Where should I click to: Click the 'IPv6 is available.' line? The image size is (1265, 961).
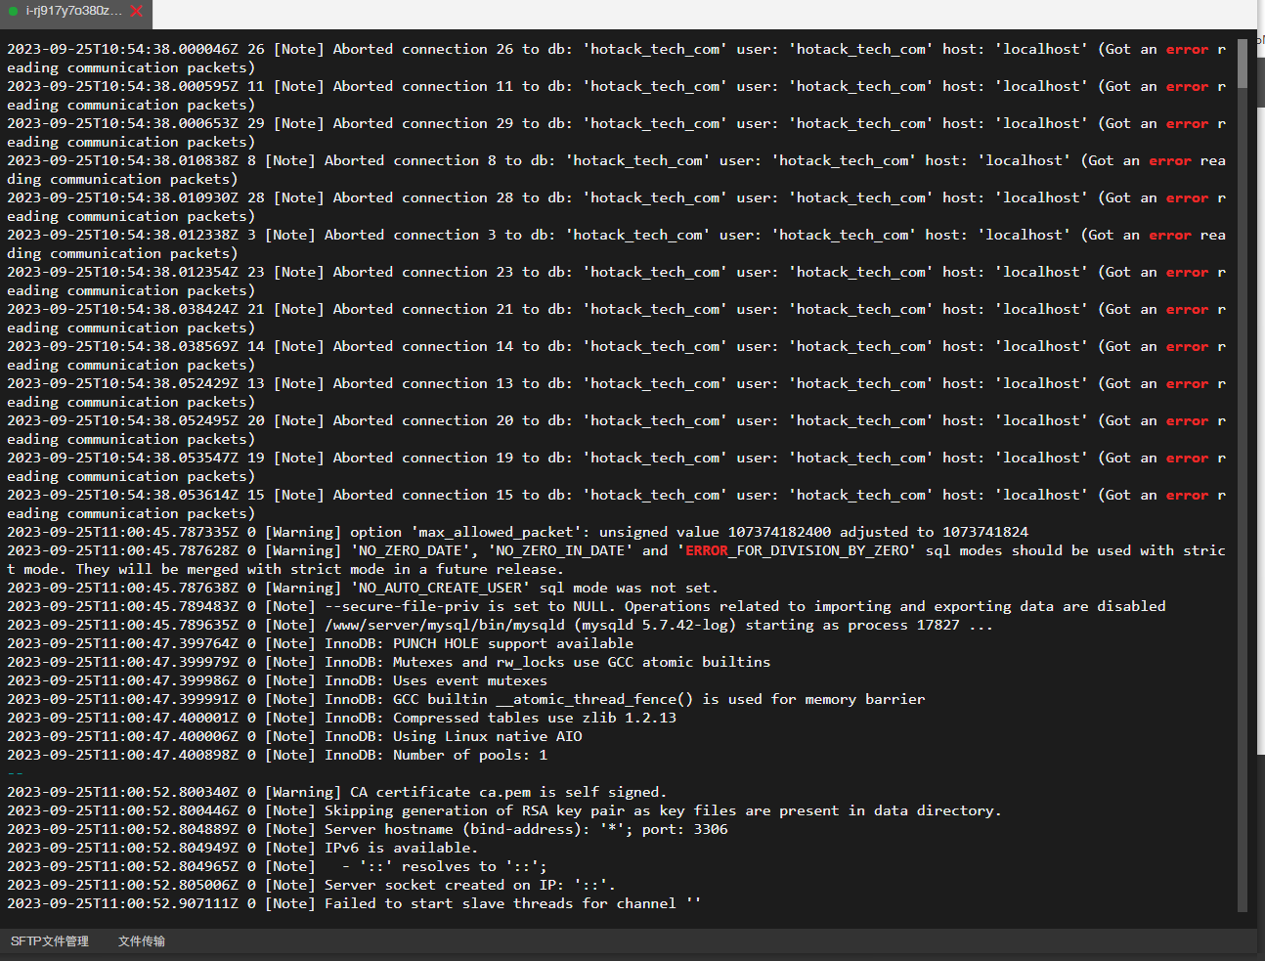tap(242, 848)
